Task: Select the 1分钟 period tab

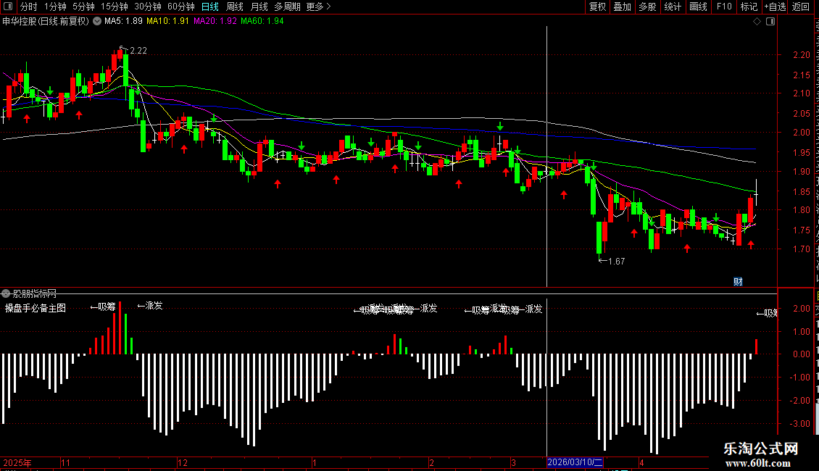Action: coord(55,7)
